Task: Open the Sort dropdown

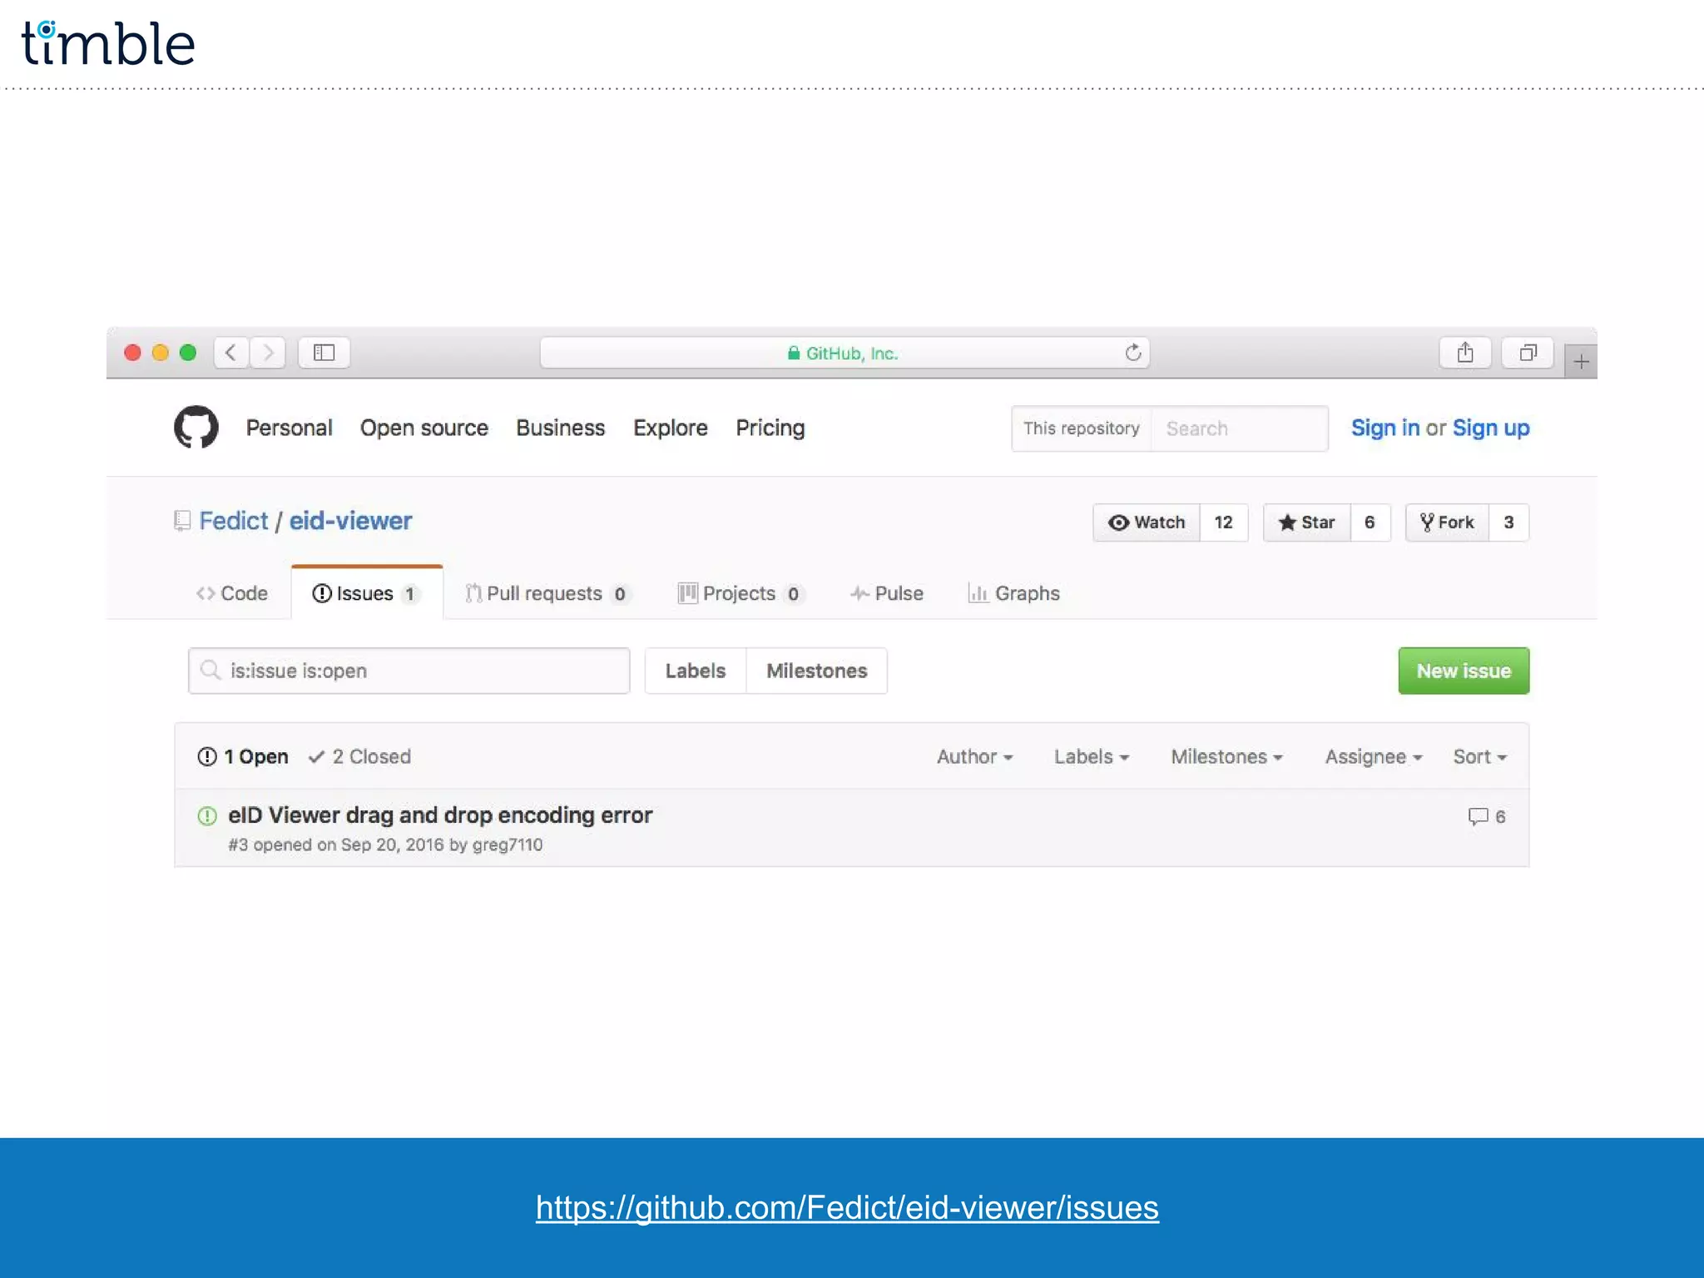Action: point(1479,756)
